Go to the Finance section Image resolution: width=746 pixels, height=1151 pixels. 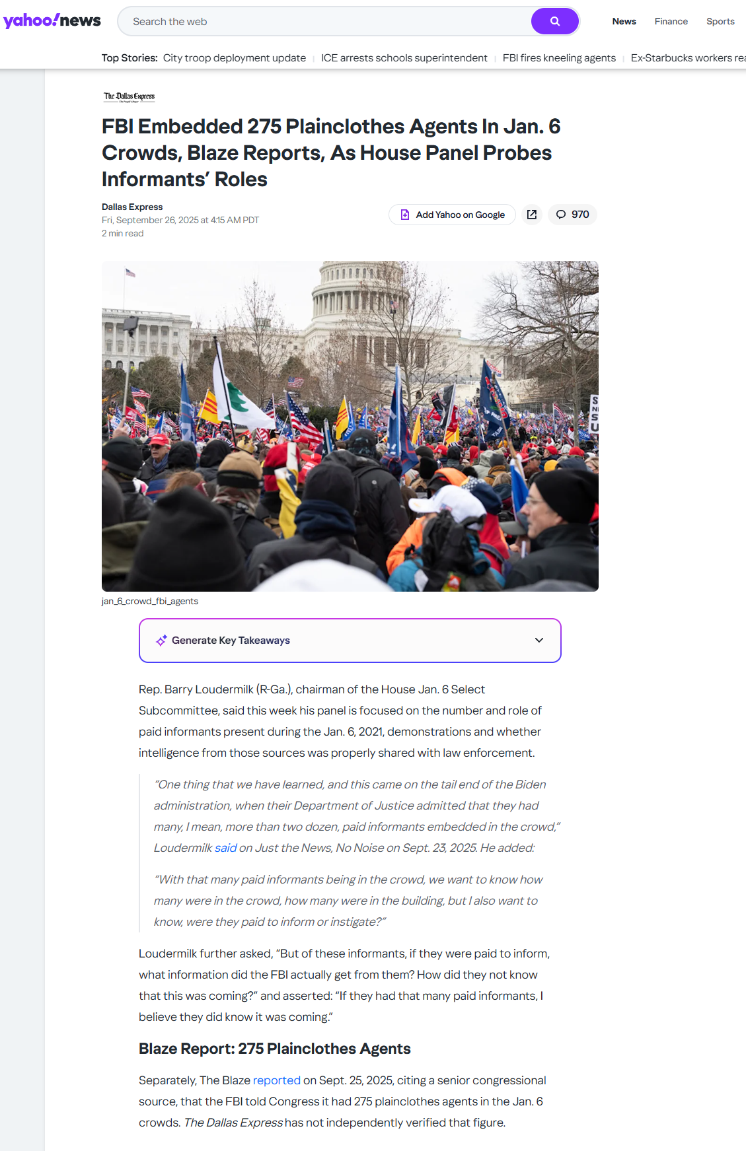coord(671,21)
